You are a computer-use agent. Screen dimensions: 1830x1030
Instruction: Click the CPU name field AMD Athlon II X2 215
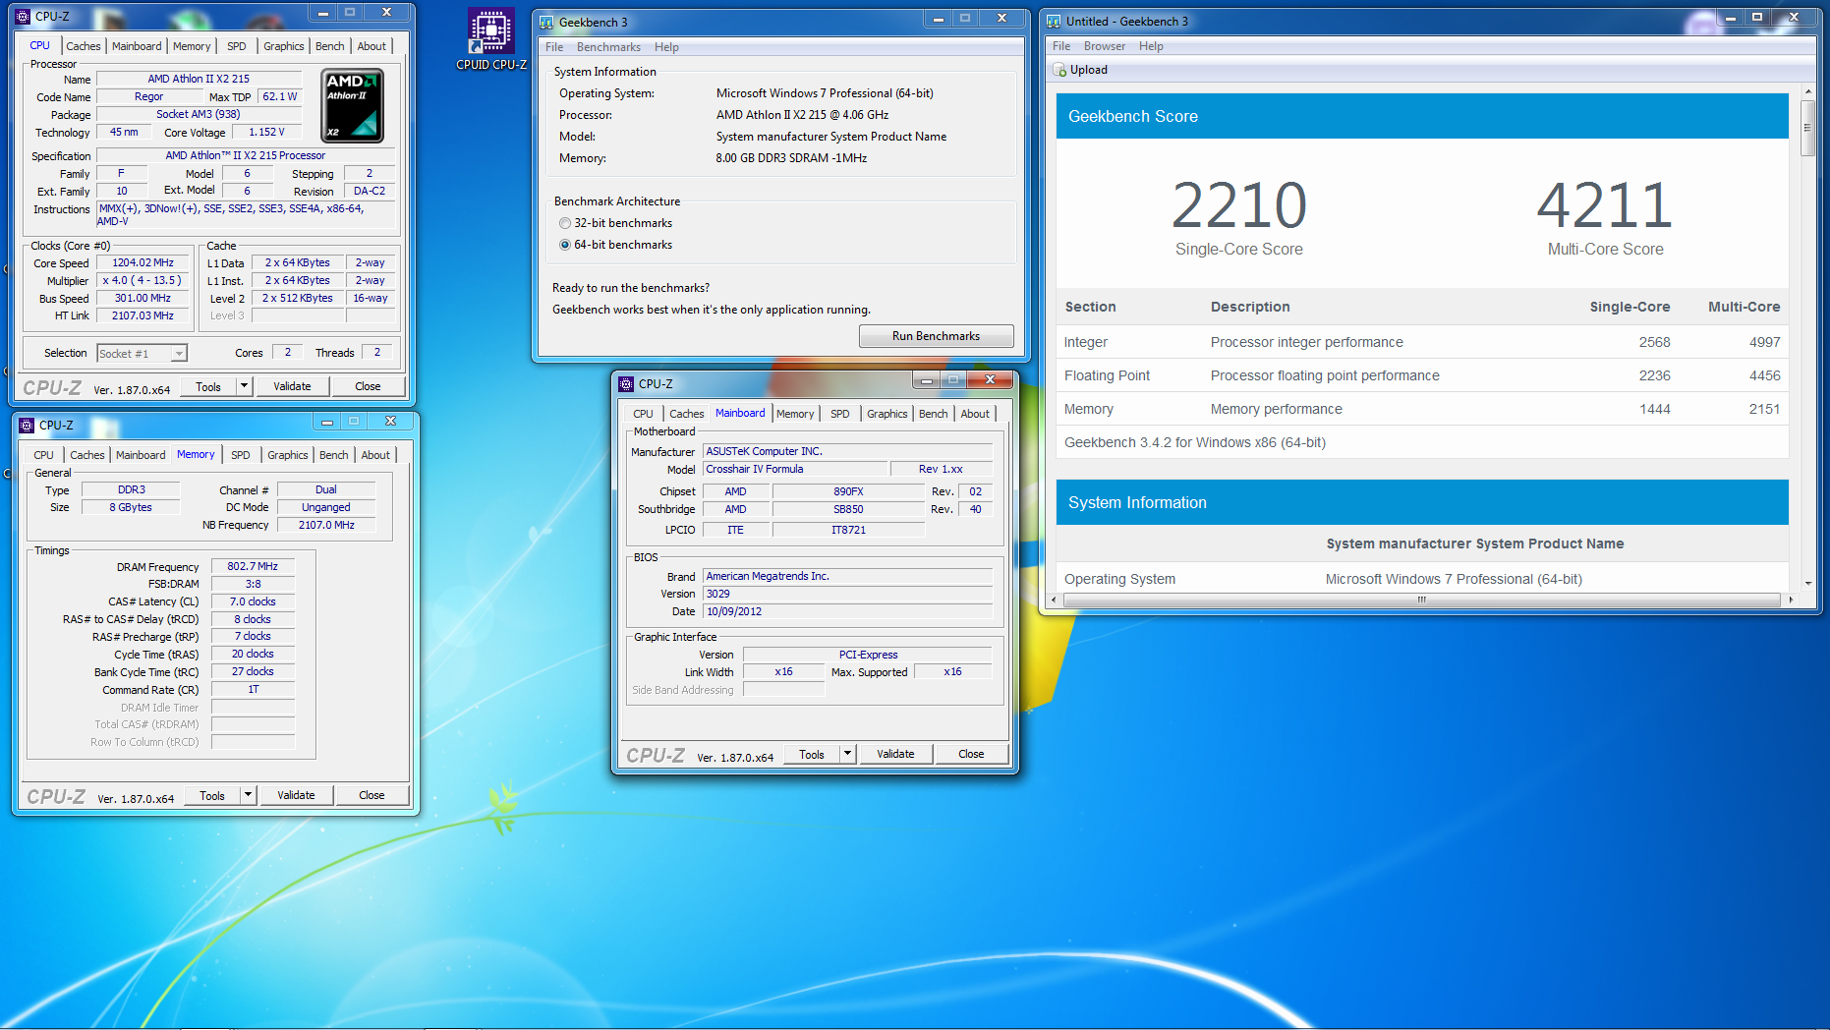click(x=199, y=79)
